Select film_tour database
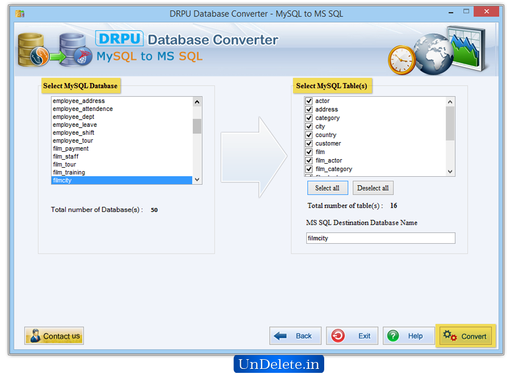511x374 pixels. pyautogui.click(x=122, y=164)
